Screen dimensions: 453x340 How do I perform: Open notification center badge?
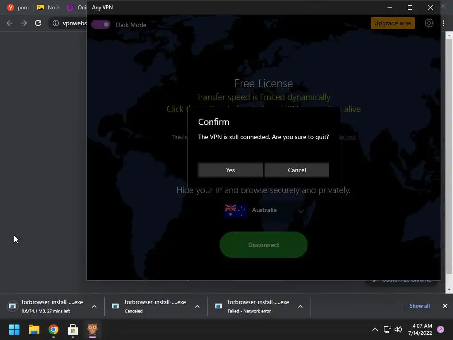click(441, 329)
